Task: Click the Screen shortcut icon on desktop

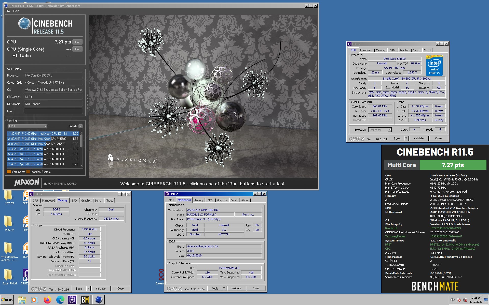Action: 160,277
